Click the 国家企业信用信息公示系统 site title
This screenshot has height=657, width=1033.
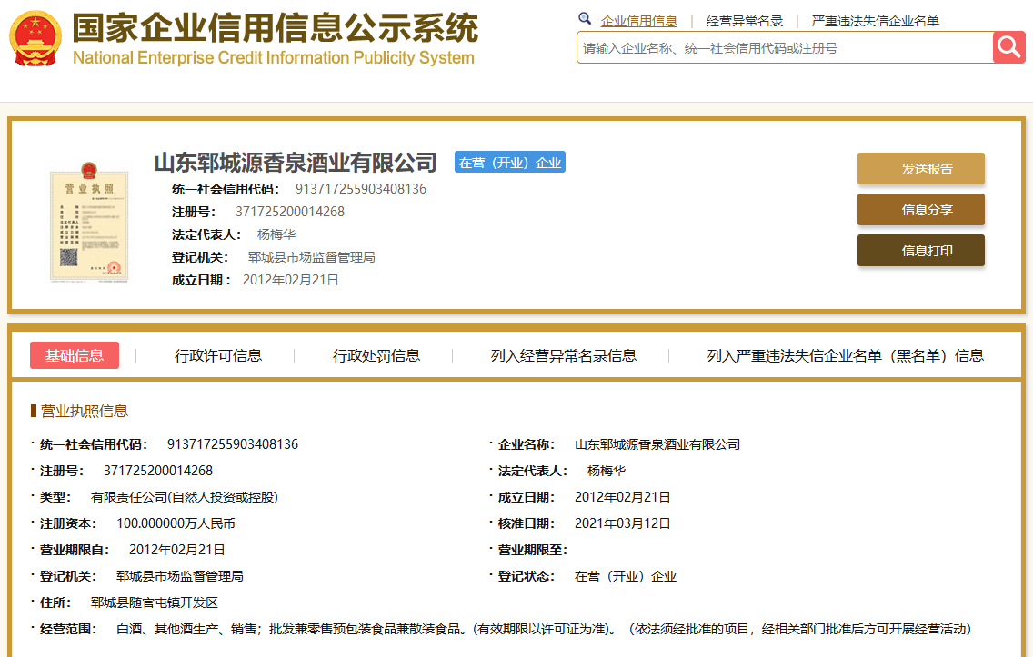coord(275,29)
